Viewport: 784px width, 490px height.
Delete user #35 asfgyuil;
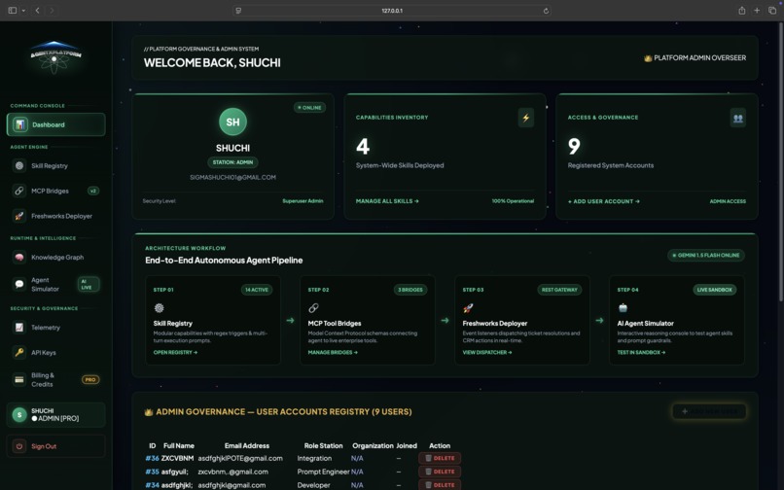tap(440, 472)
